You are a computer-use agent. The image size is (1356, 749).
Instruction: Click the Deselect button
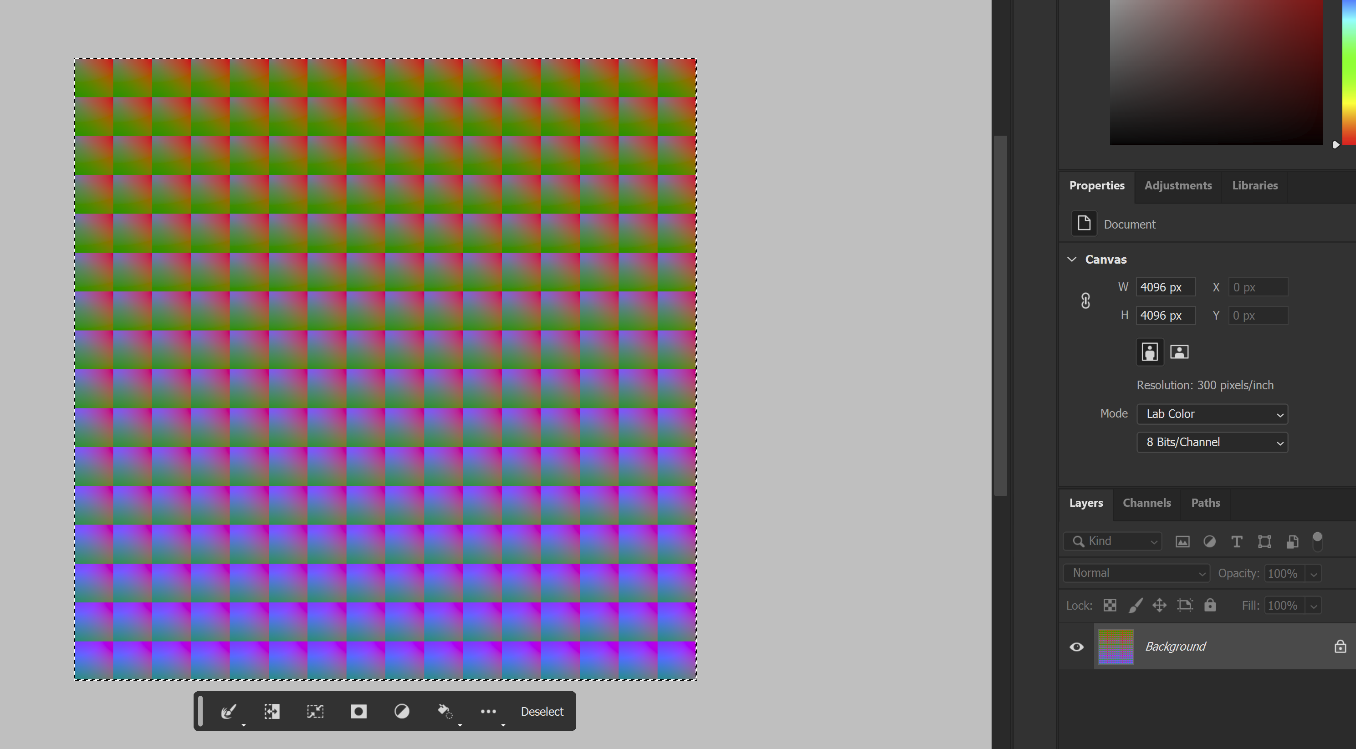tap(542, 711)
